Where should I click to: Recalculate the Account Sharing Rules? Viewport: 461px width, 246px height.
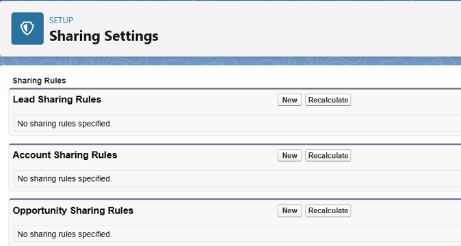click(328, 155)
